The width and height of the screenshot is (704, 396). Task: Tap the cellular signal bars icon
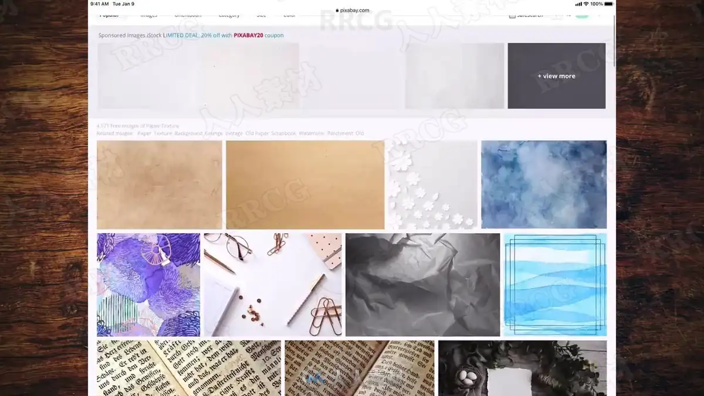click(578, 4)
